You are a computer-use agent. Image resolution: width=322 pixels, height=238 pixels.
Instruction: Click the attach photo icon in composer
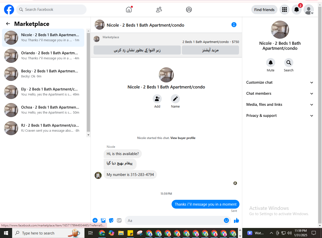(x=103, y=220)
